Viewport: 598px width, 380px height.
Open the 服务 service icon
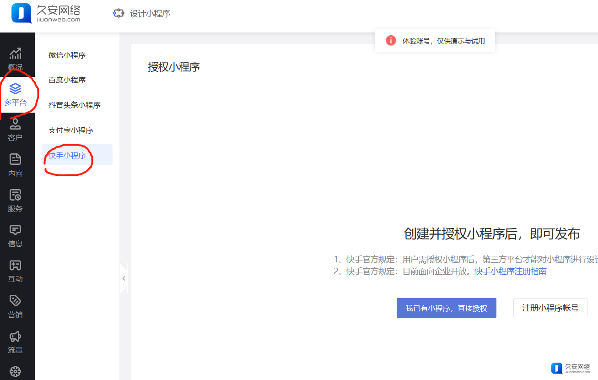point(16,195)
